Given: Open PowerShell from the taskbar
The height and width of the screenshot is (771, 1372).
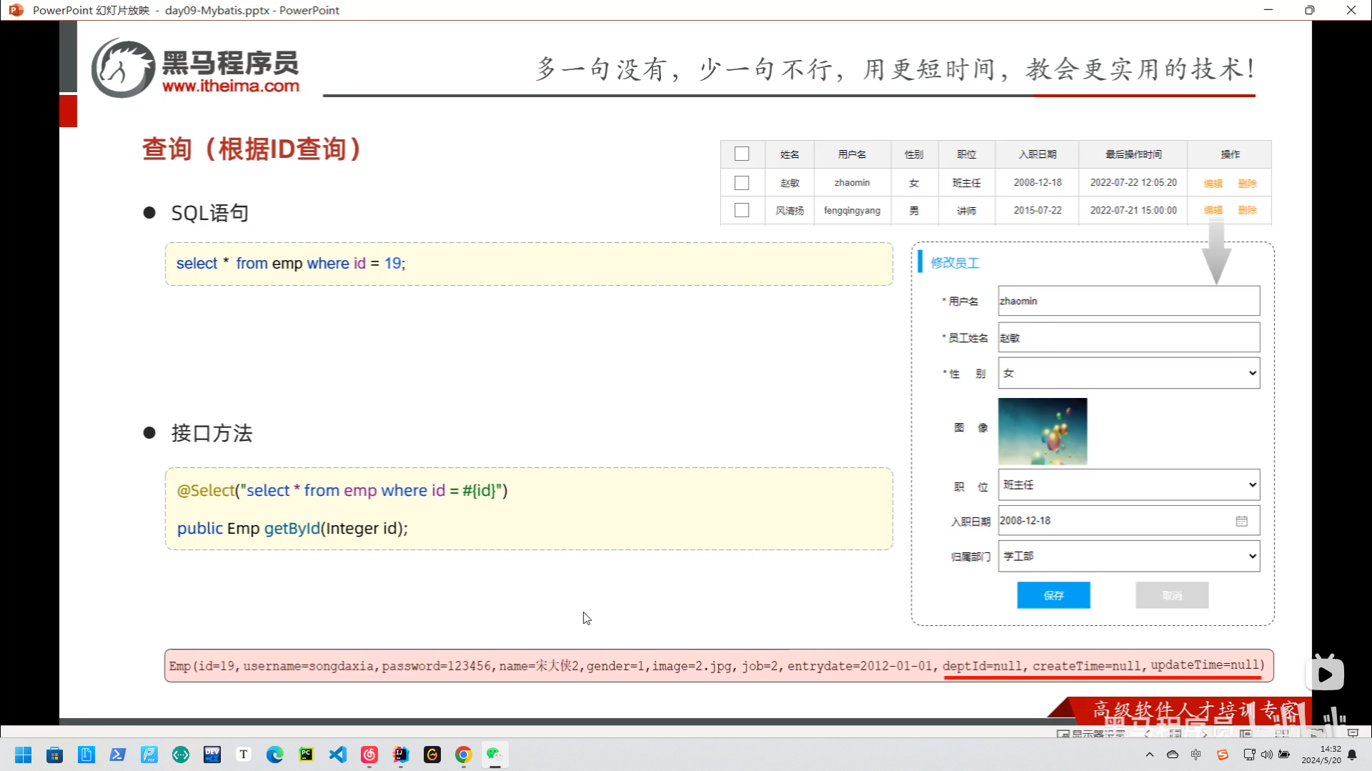Looking at the screenshot, I should pos(117,755).
